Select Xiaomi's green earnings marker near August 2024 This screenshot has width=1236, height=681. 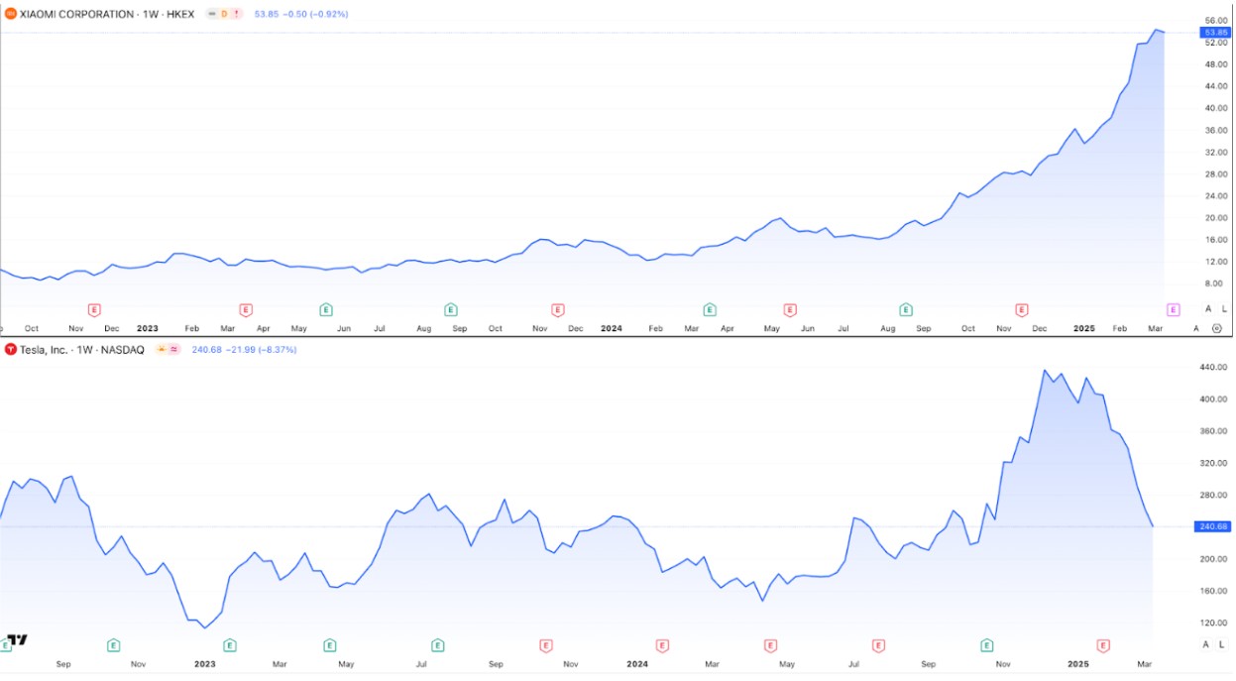click(905, 309)
